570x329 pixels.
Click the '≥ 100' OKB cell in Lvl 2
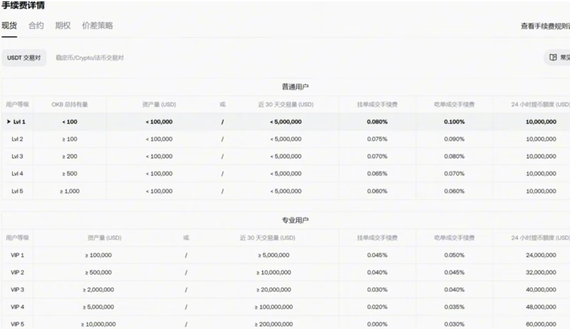pyautogui.click(x=70, y=139)
